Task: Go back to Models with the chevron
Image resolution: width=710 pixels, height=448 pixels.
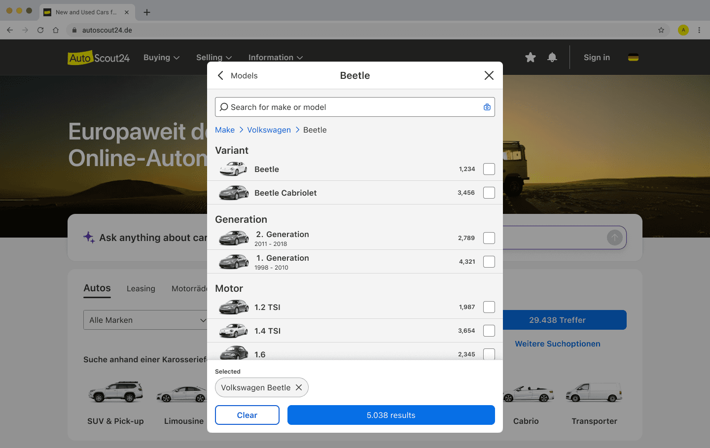Action: click(220, 75)
